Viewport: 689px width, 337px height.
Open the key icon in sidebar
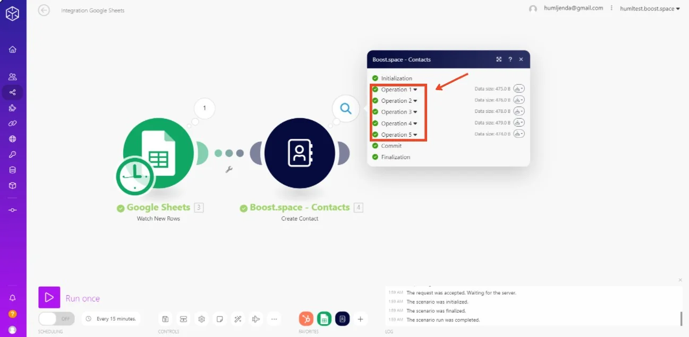point(13,155)
